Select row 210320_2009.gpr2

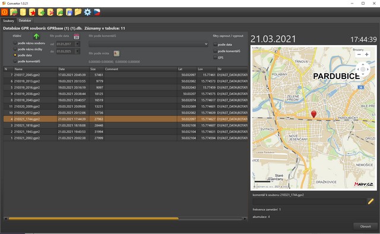125,106
